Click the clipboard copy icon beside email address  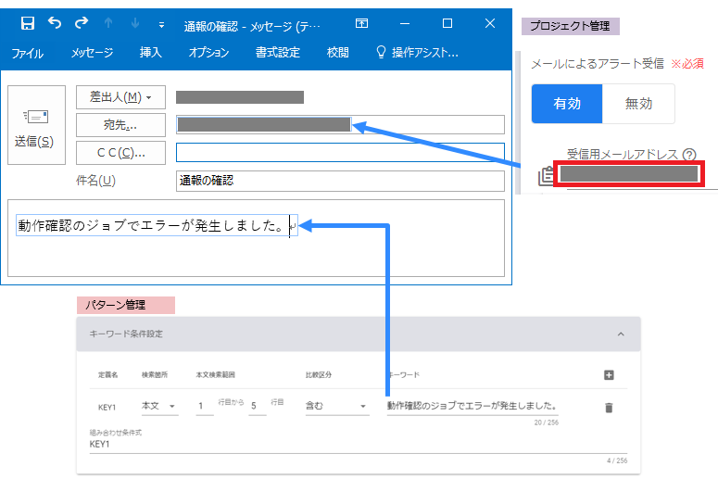click(545, 175)
